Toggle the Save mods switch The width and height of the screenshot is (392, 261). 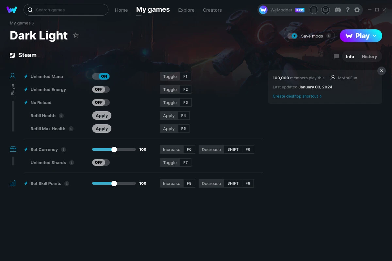pos(292,36)
